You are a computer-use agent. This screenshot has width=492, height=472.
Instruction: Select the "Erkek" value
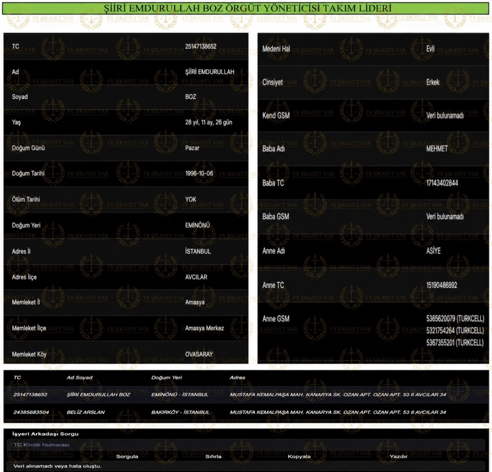(433, 82)
